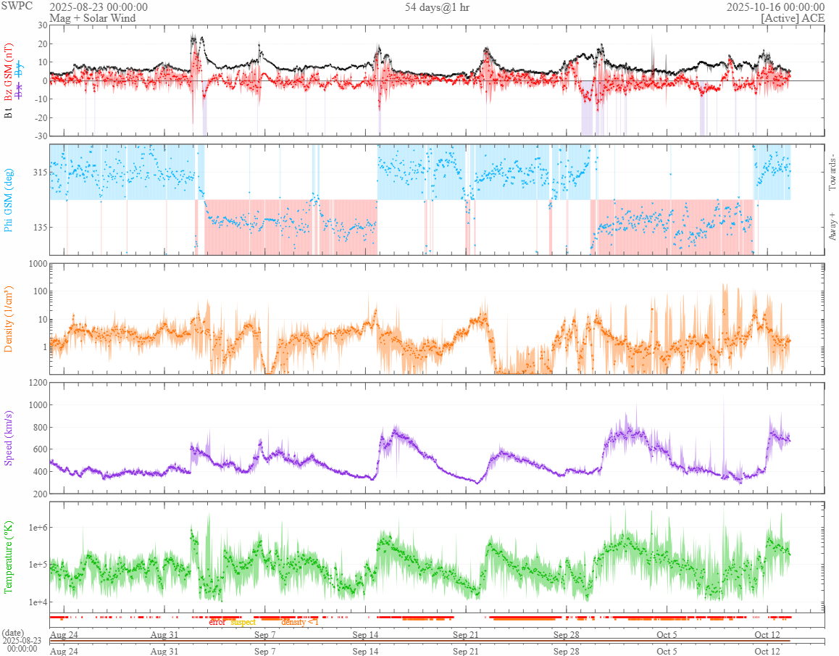Click the 200 tick on the Speed axis

(x=40, y=494)
